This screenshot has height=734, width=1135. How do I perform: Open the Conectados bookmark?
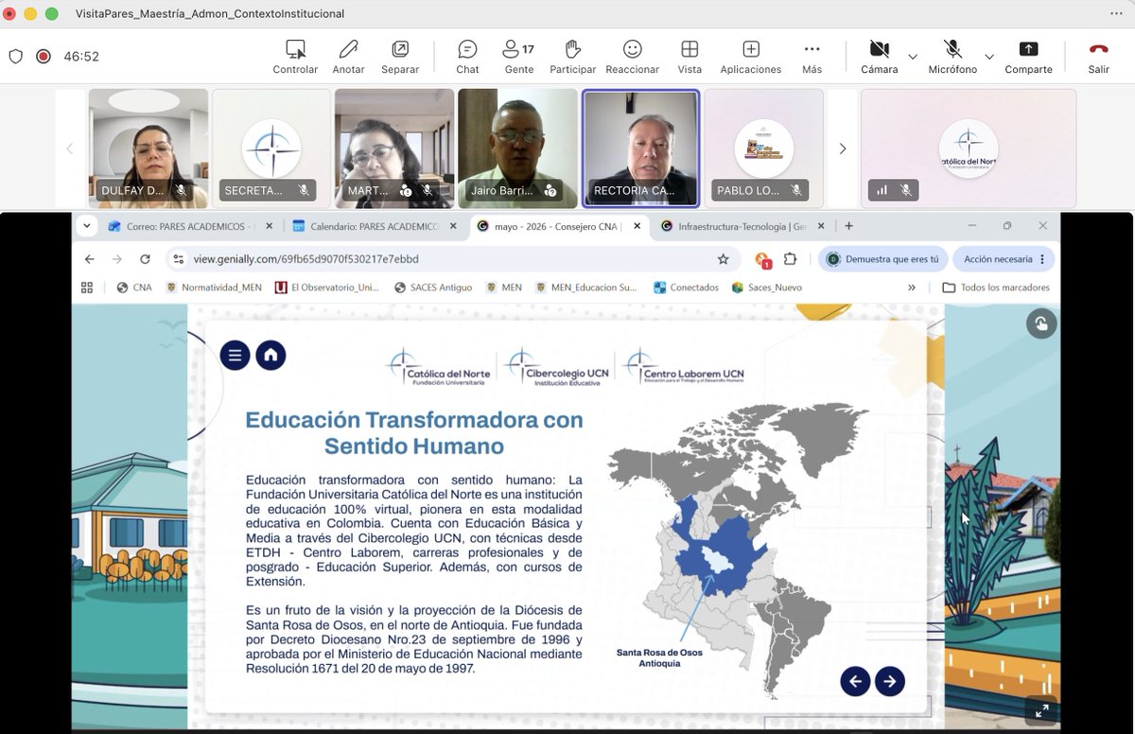(x=686, y=288)
